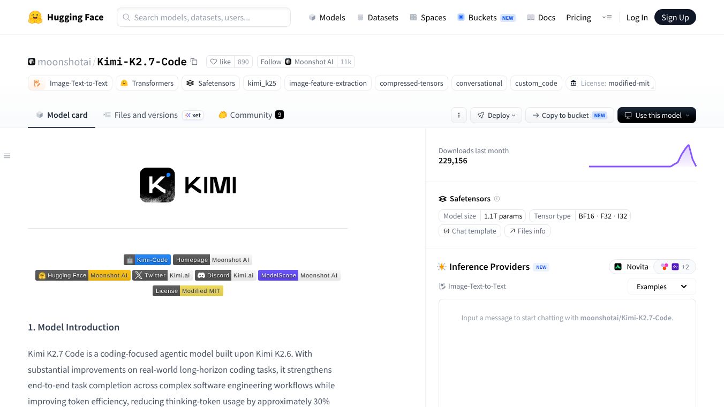Select the Transformers tag

147,84
